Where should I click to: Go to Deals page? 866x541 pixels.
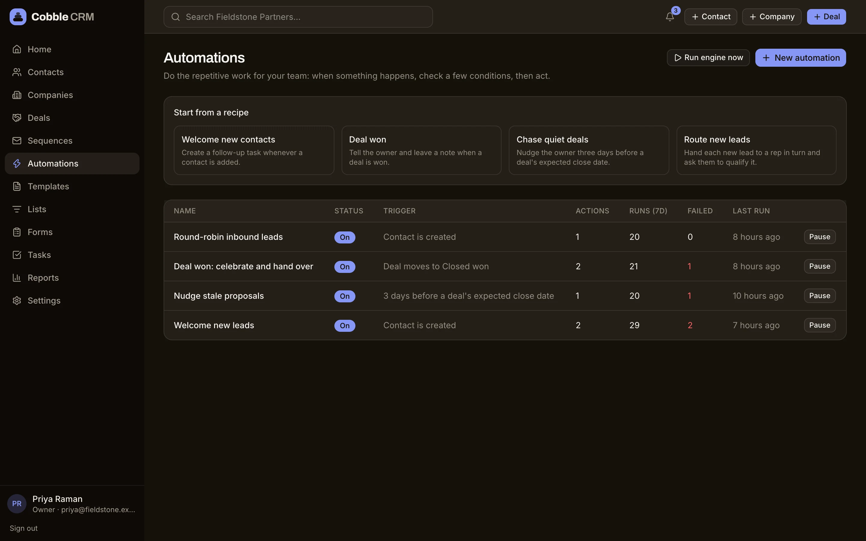click(72, 118)
